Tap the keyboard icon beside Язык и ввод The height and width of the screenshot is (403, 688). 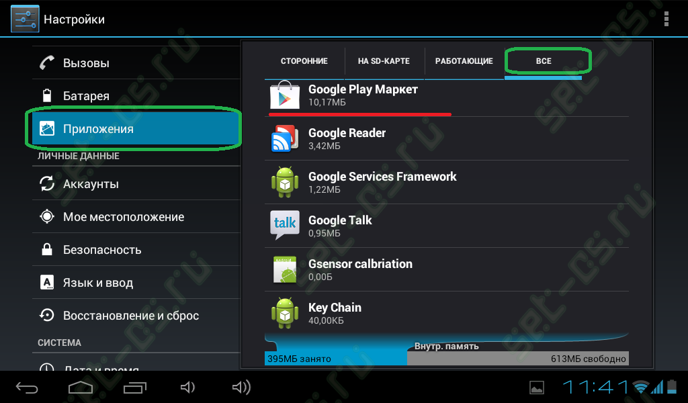click(47, 282)
